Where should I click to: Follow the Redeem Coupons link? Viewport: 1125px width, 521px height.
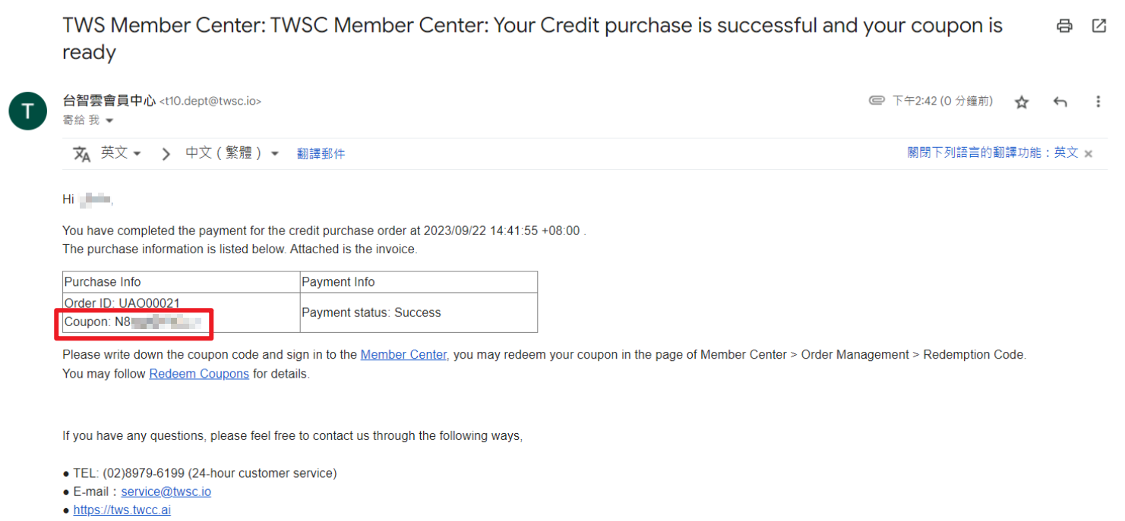199,374
